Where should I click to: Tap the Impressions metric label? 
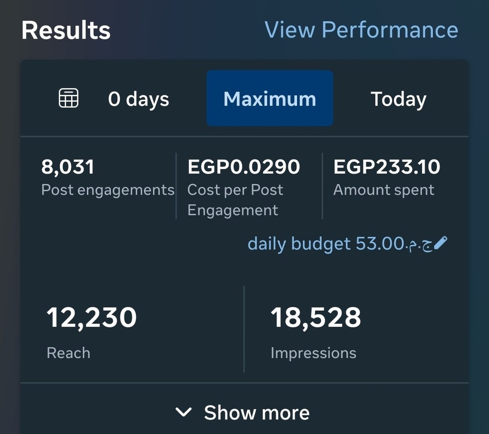pyautogui.click(x=313, y=353)
